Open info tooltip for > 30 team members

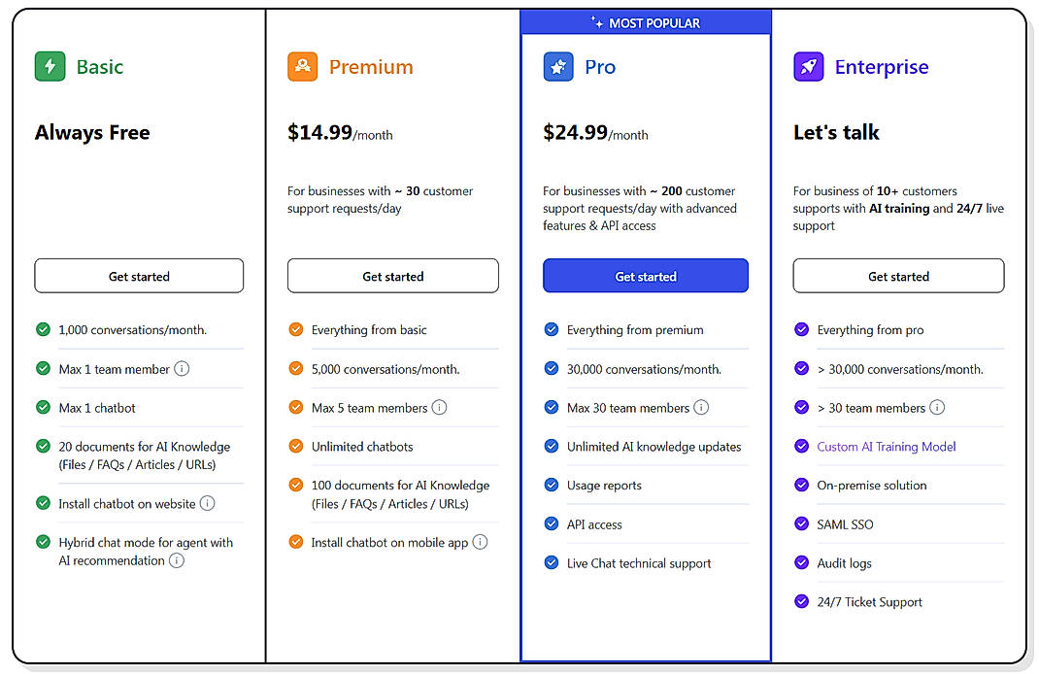[x=938, y=408]
